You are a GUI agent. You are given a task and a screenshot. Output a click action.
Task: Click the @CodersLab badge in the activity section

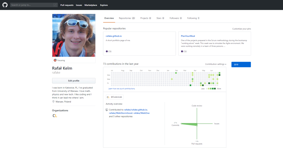point(115,97)
